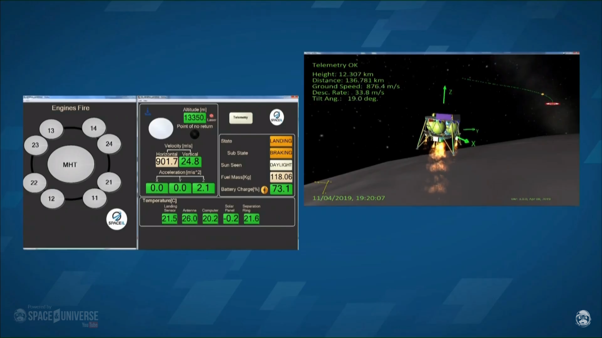
Task: Select engine indicator 11
Action: [95, 198]
